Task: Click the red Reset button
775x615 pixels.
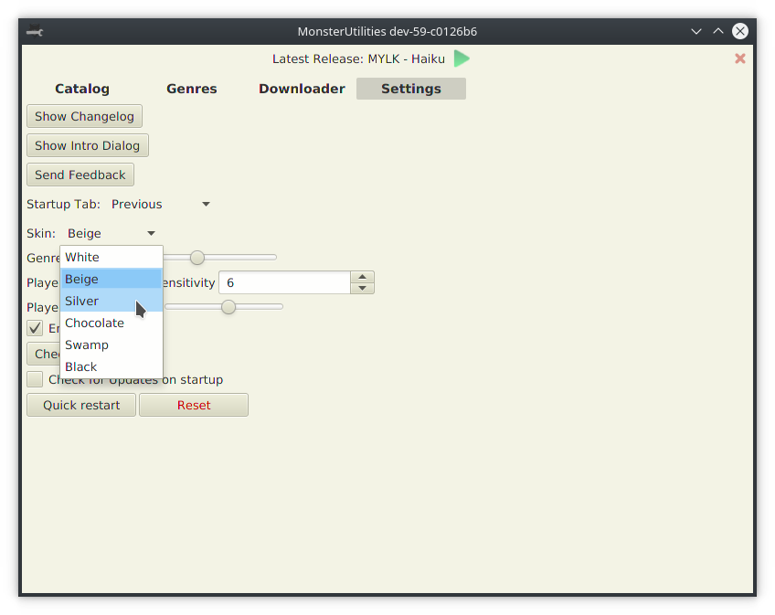Action: click(x=194, y=406)
